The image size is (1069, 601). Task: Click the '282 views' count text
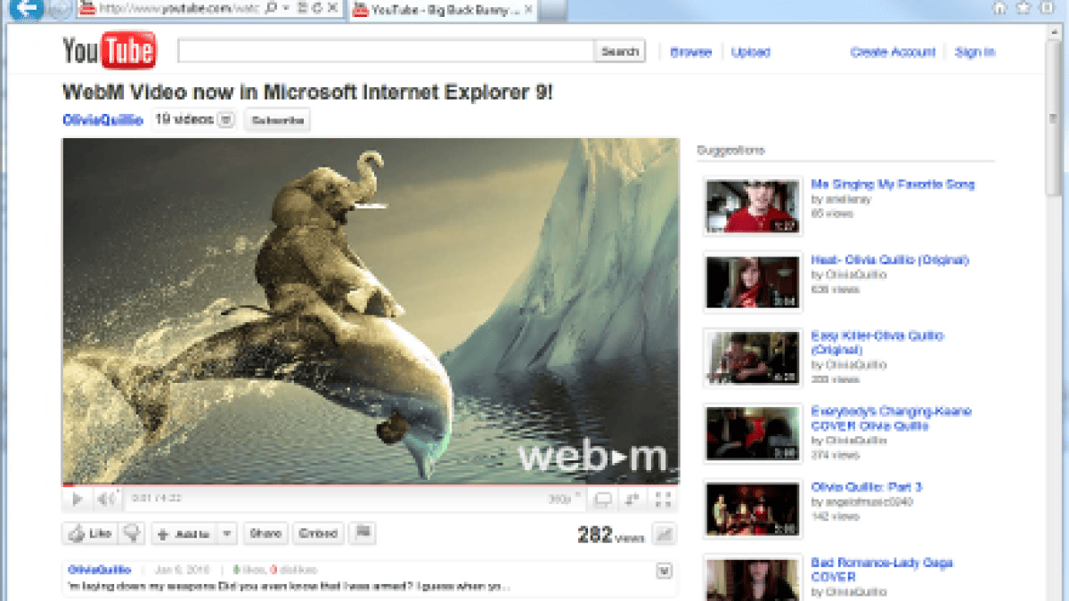610,535
